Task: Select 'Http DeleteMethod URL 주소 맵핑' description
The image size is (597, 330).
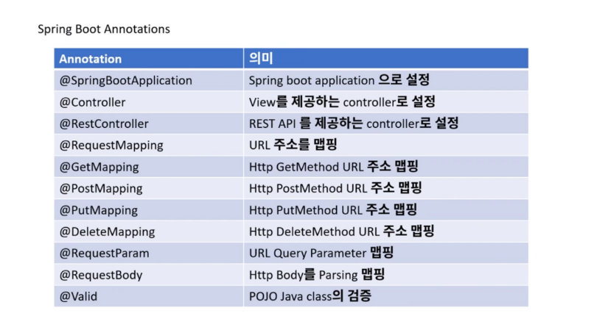Action: (341, 232)
